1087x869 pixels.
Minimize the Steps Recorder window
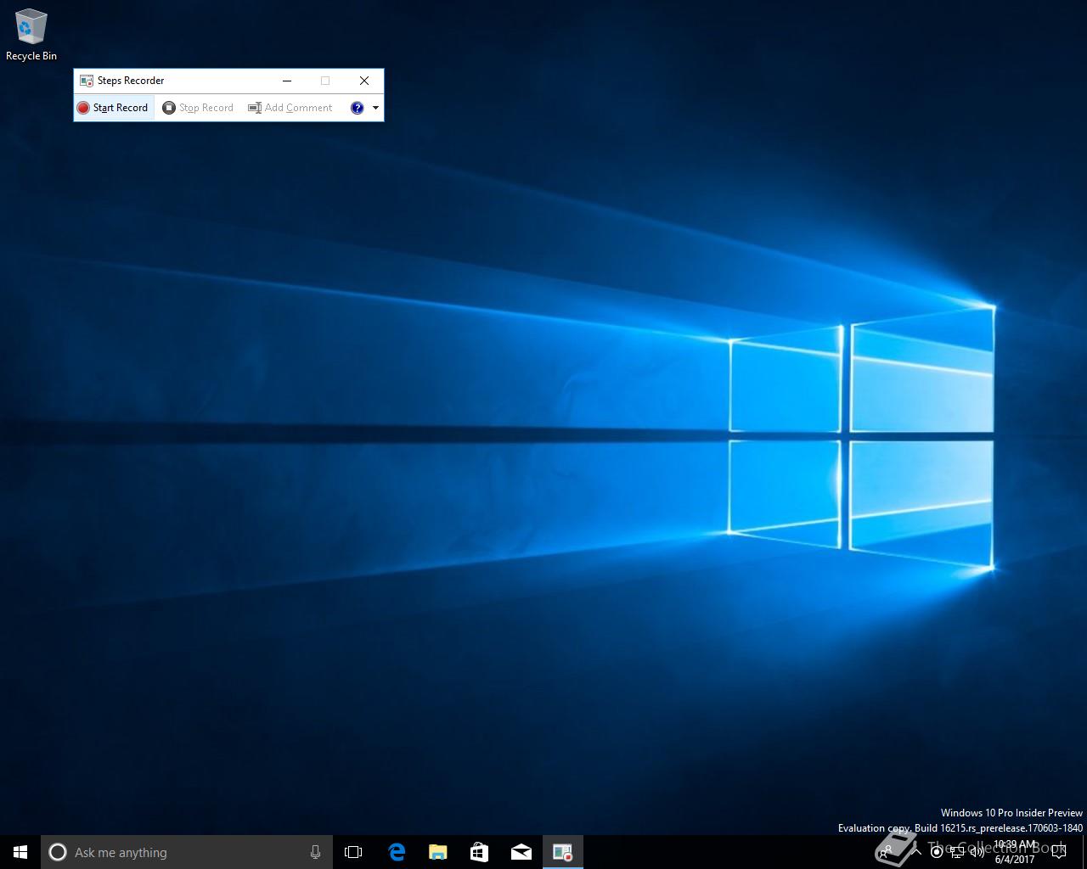coord(287,81)
